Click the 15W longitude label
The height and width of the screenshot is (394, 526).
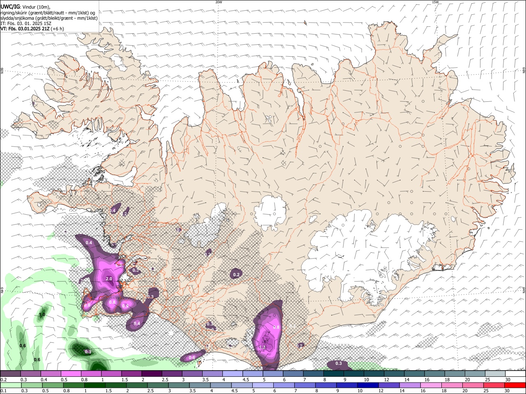click(435, 2)
